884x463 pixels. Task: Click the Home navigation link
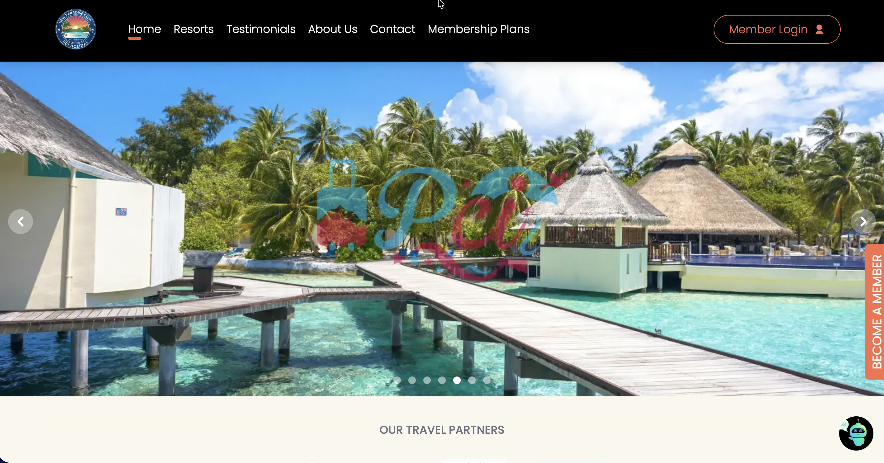coord(145,29)
